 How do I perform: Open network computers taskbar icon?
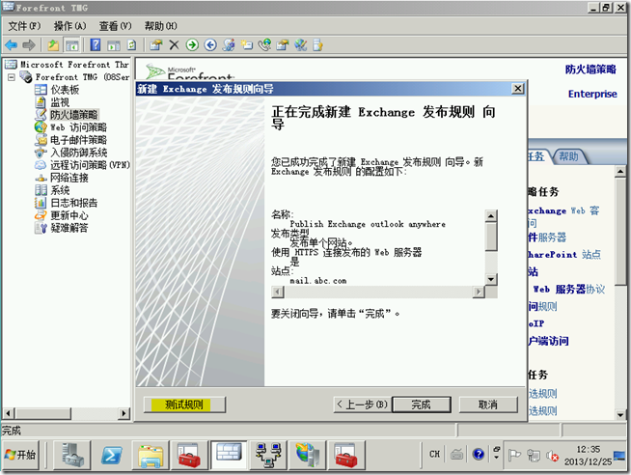[x=268, y=455]
